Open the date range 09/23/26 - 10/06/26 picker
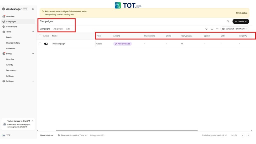256x144 pixels. [235, 29]
